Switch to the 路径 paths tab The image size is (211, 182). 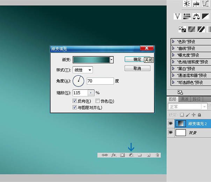[x=197, y=100]
